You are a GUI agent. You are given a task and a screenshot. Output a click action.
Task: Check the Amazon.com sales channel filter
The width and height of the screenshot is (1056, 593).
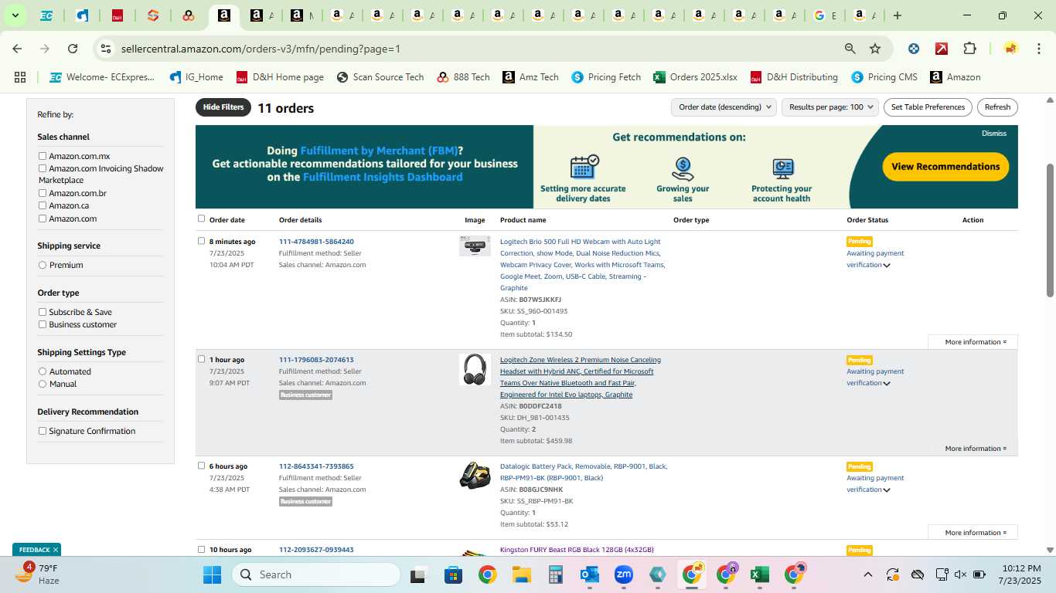pos(43,219)
